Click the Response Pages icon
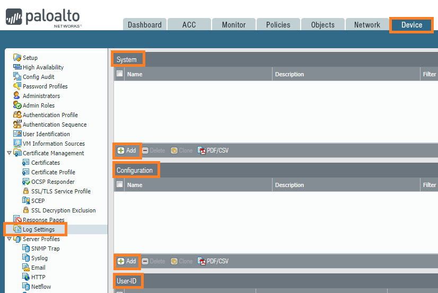The image size is (438, 293). [17, 220]
